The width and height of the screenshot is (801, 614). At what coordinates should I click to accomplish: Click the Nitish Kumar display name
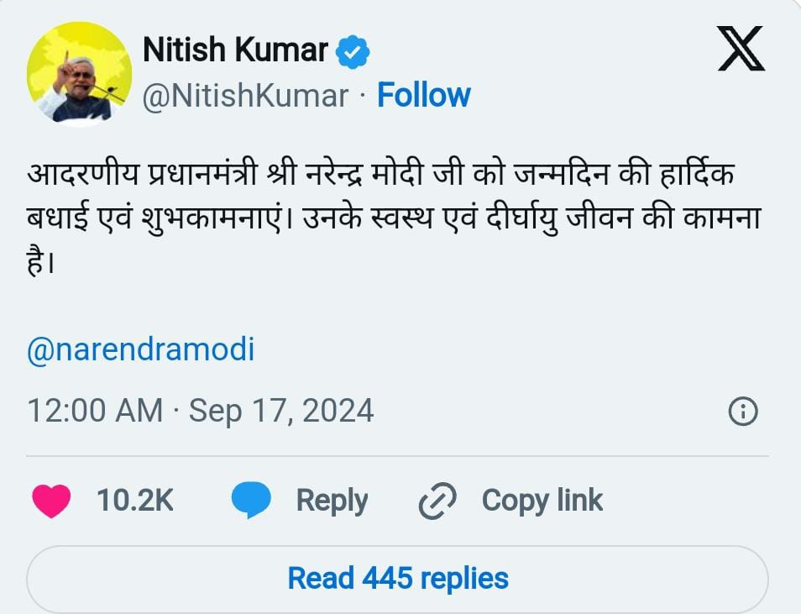tap(235, 50)
